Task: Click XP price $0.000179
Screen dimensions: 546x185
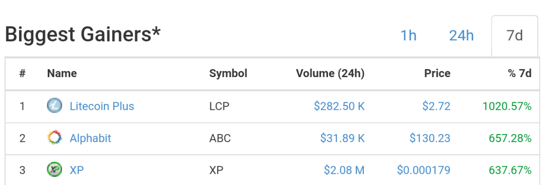Action: [x=423, y=170]
